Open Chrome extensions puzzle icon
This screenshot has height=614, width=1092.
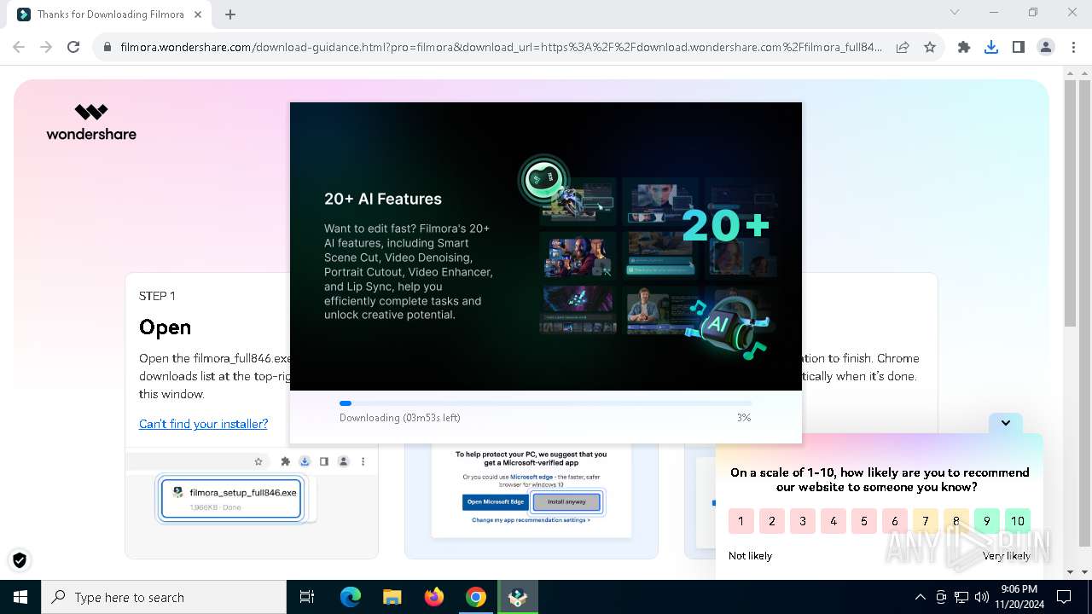(964, 48)
